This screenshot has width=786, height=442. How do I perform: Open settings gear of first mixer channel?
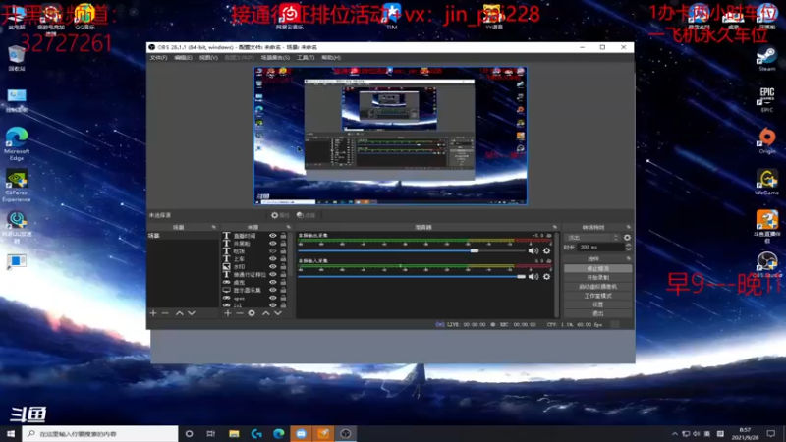[x=546, y=250]
